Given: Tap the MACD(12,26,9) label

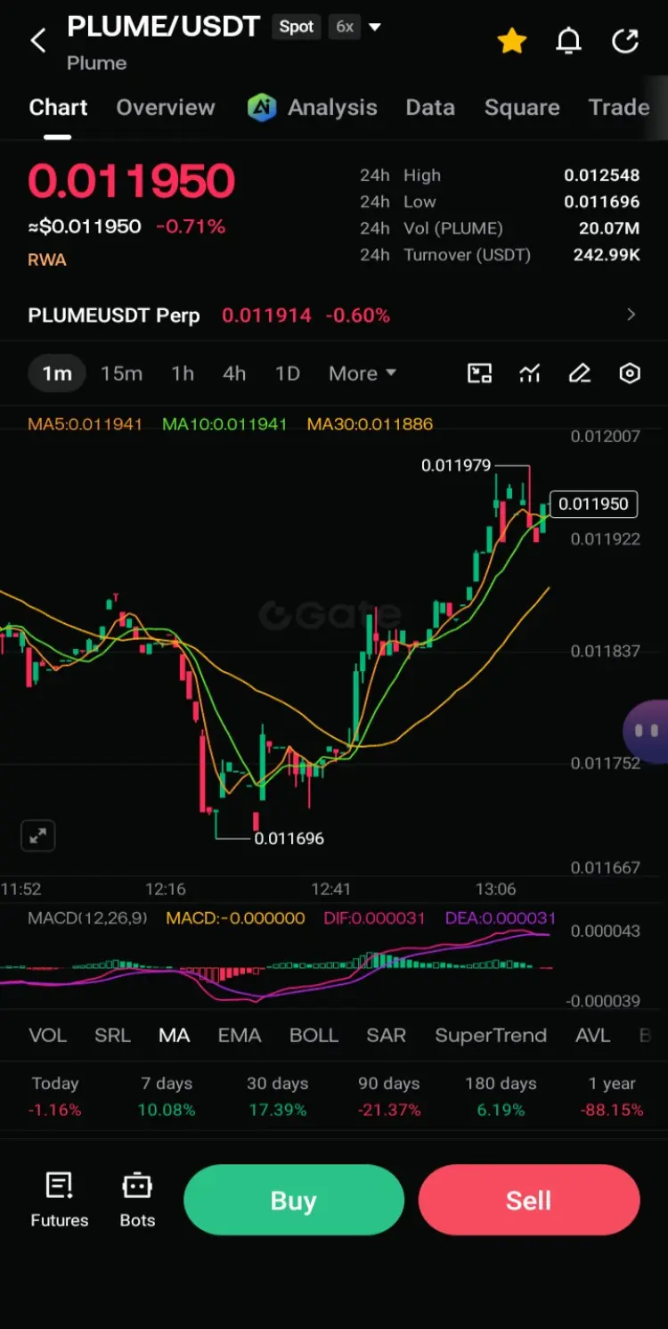Looking at the screenshot, I should tap(88, 918).
